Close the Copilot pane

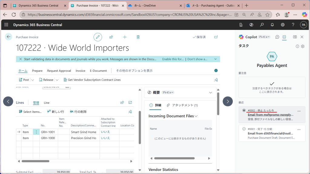tap(302, 37)
